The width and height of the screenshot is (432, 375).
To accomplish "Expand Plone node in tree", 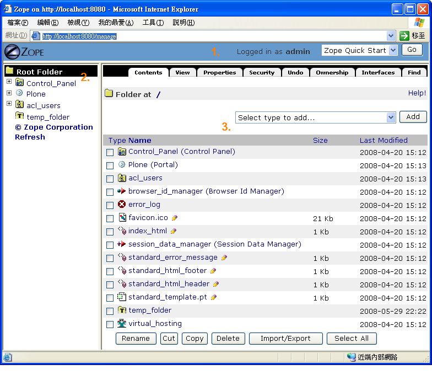I will point(9,93).
